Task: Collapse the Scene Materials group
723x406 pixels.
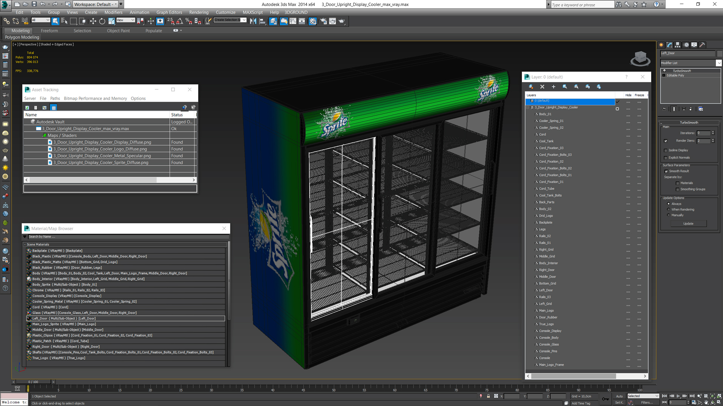Action: point(25,244)
